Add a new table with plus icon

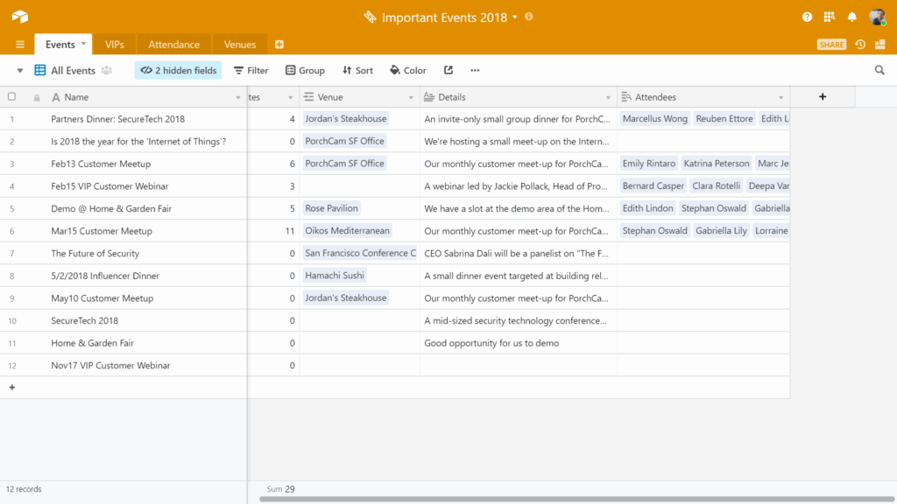(x=279, y=45)
